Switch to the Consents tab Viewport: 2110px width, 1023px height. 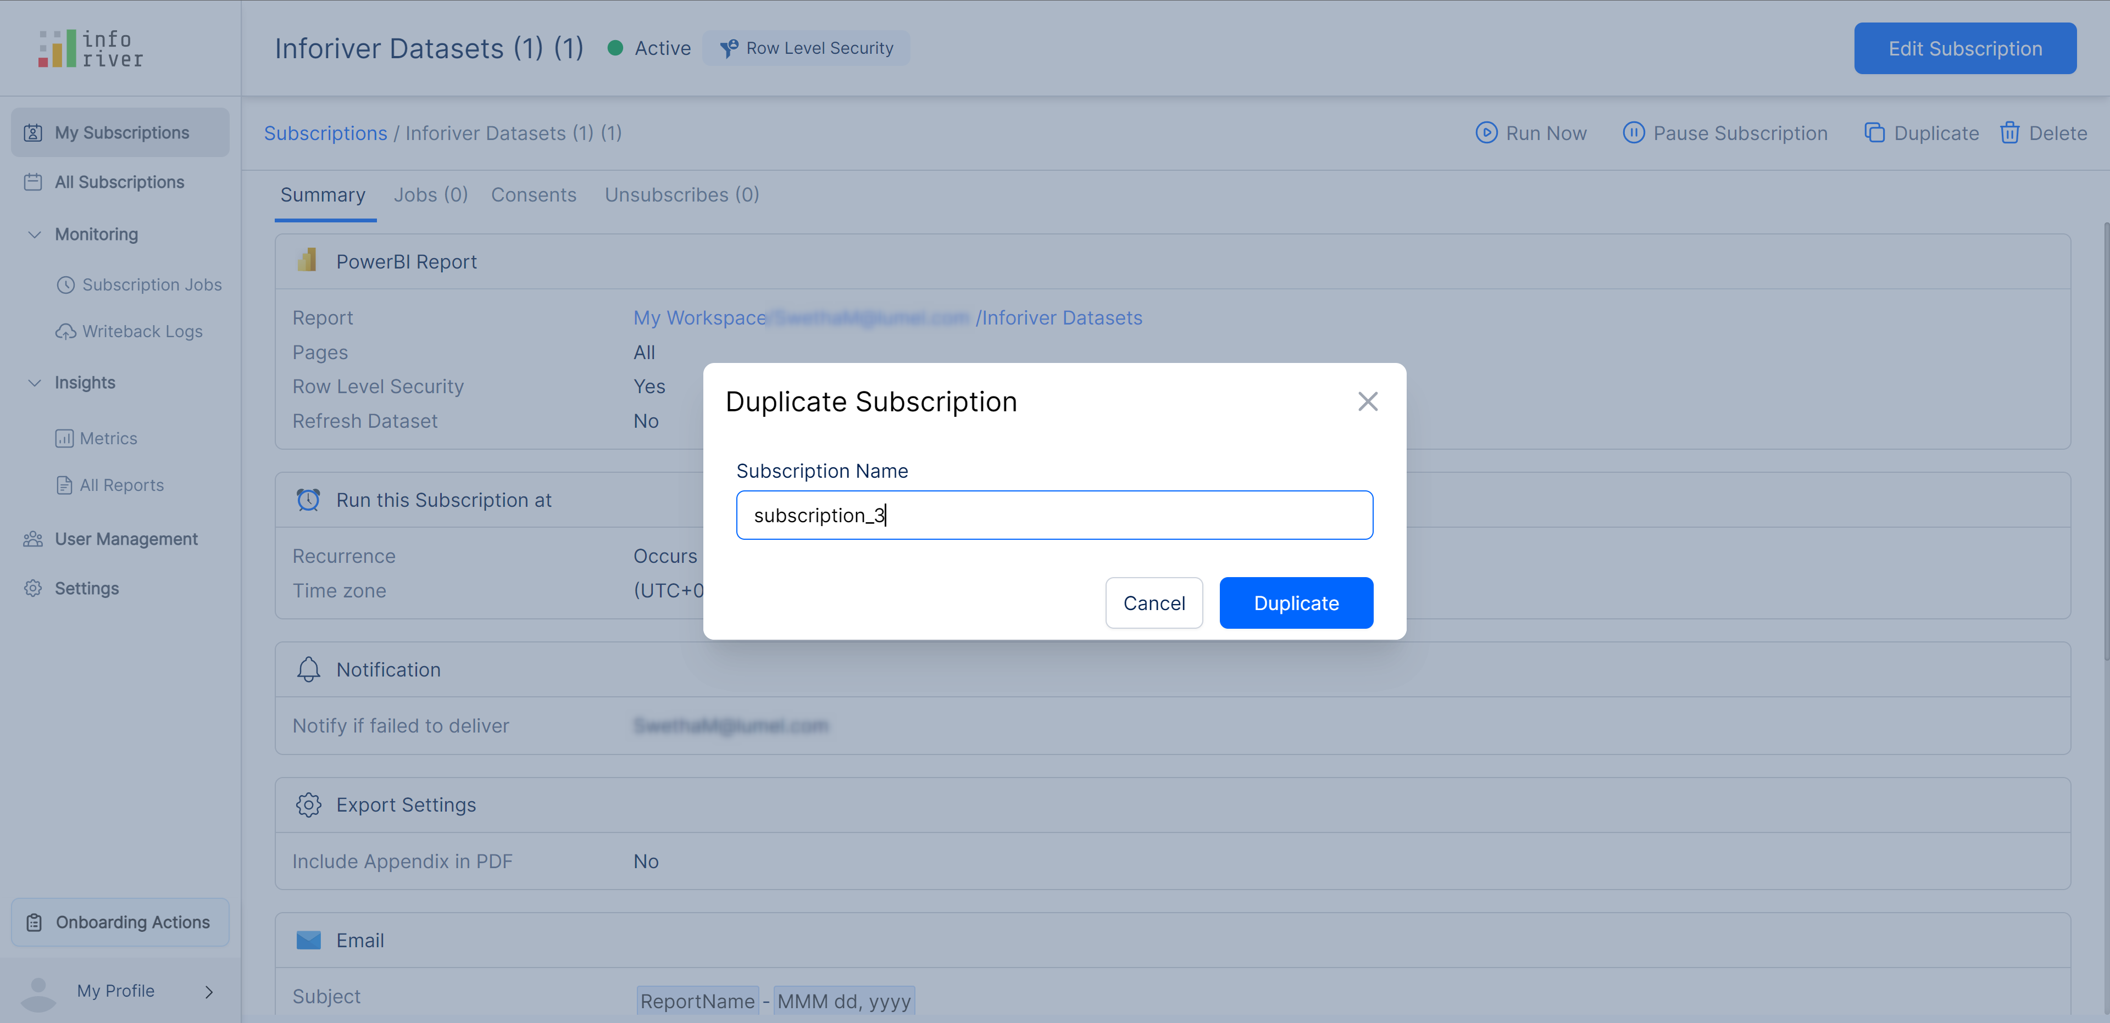tap(533, 195)
